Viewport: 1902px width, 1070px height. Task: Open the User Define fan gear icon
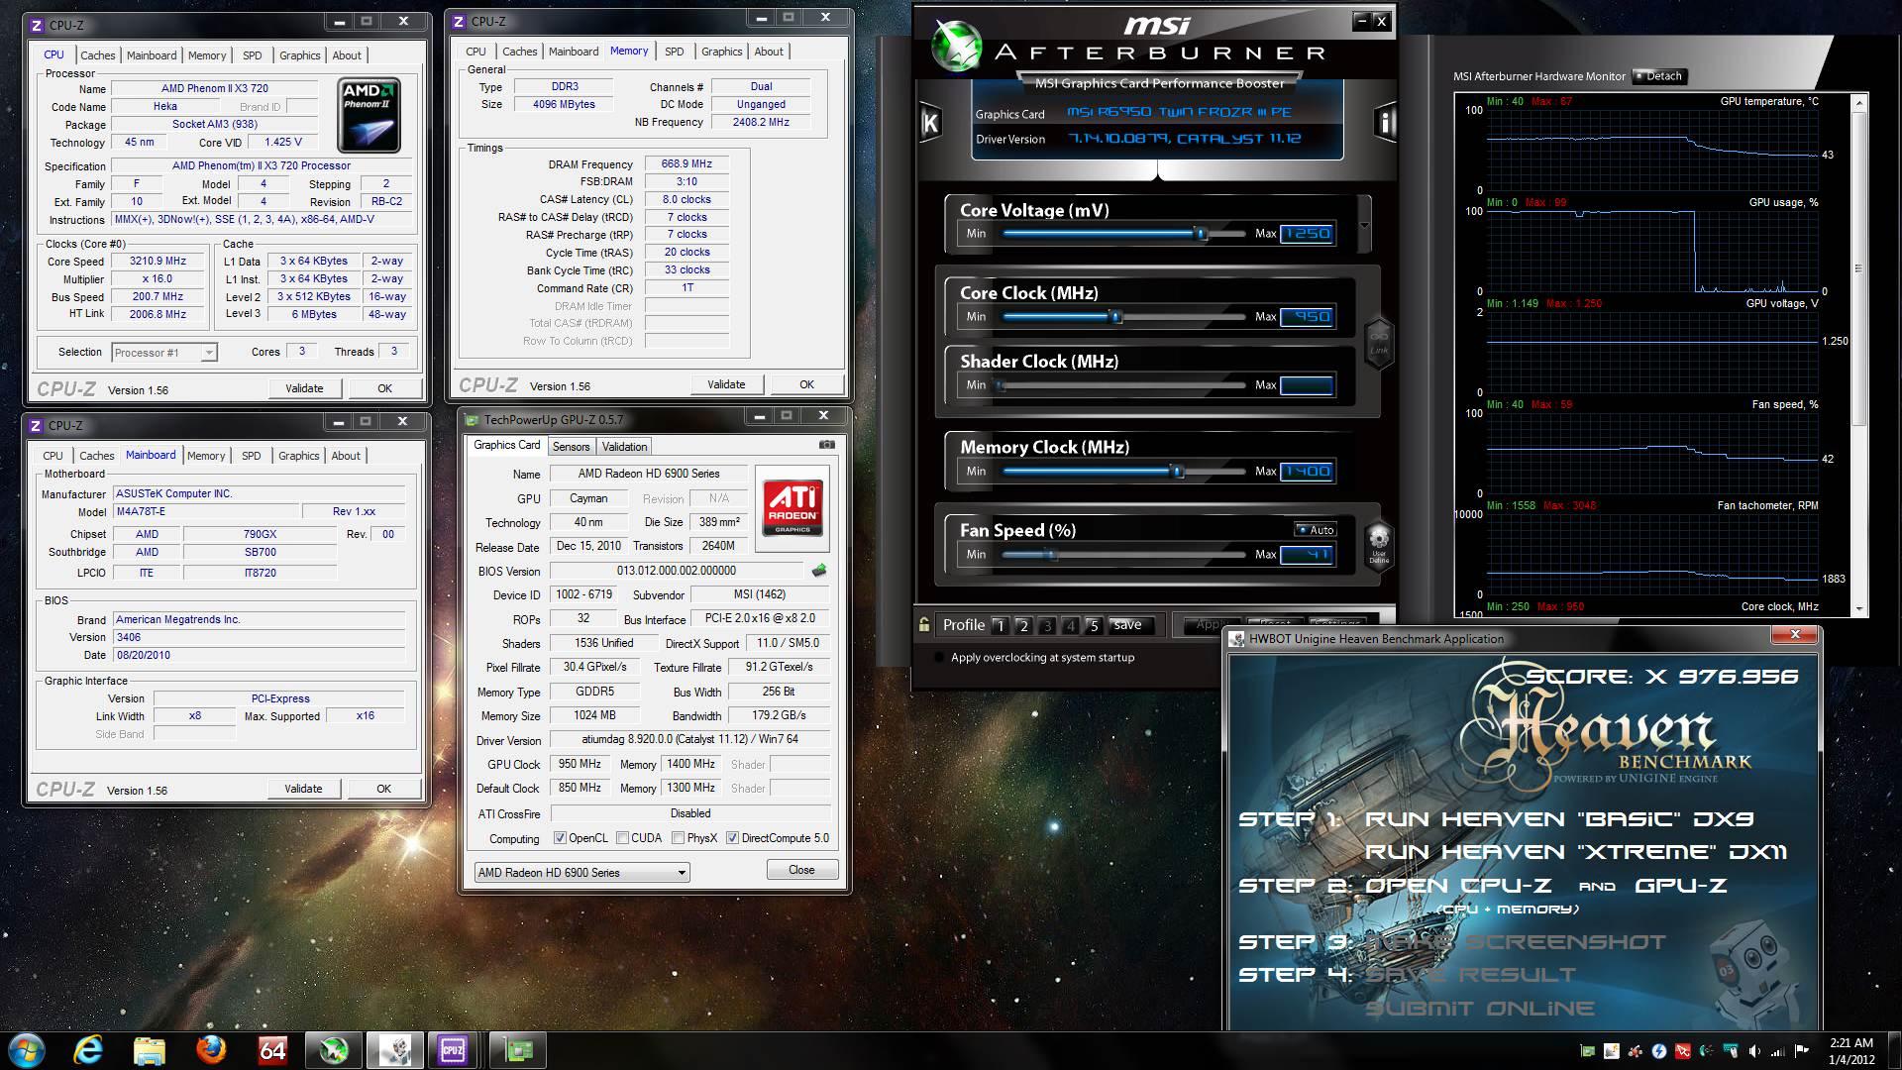1378,545
